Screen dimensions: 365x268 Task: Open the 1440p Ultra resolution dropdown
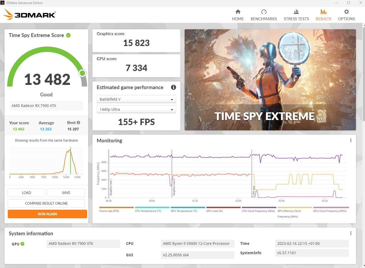(136, 109)
